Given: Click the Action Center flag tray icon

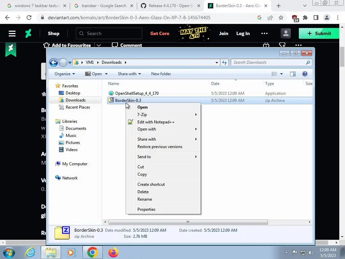Looking at the screenshot, I should point(294,253).
